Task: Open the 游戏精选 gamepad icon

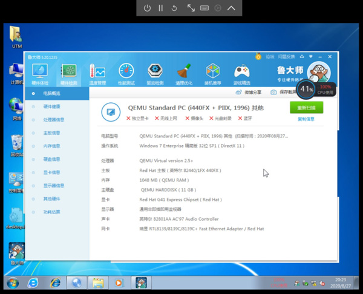Action: click(x=241, y=74)
